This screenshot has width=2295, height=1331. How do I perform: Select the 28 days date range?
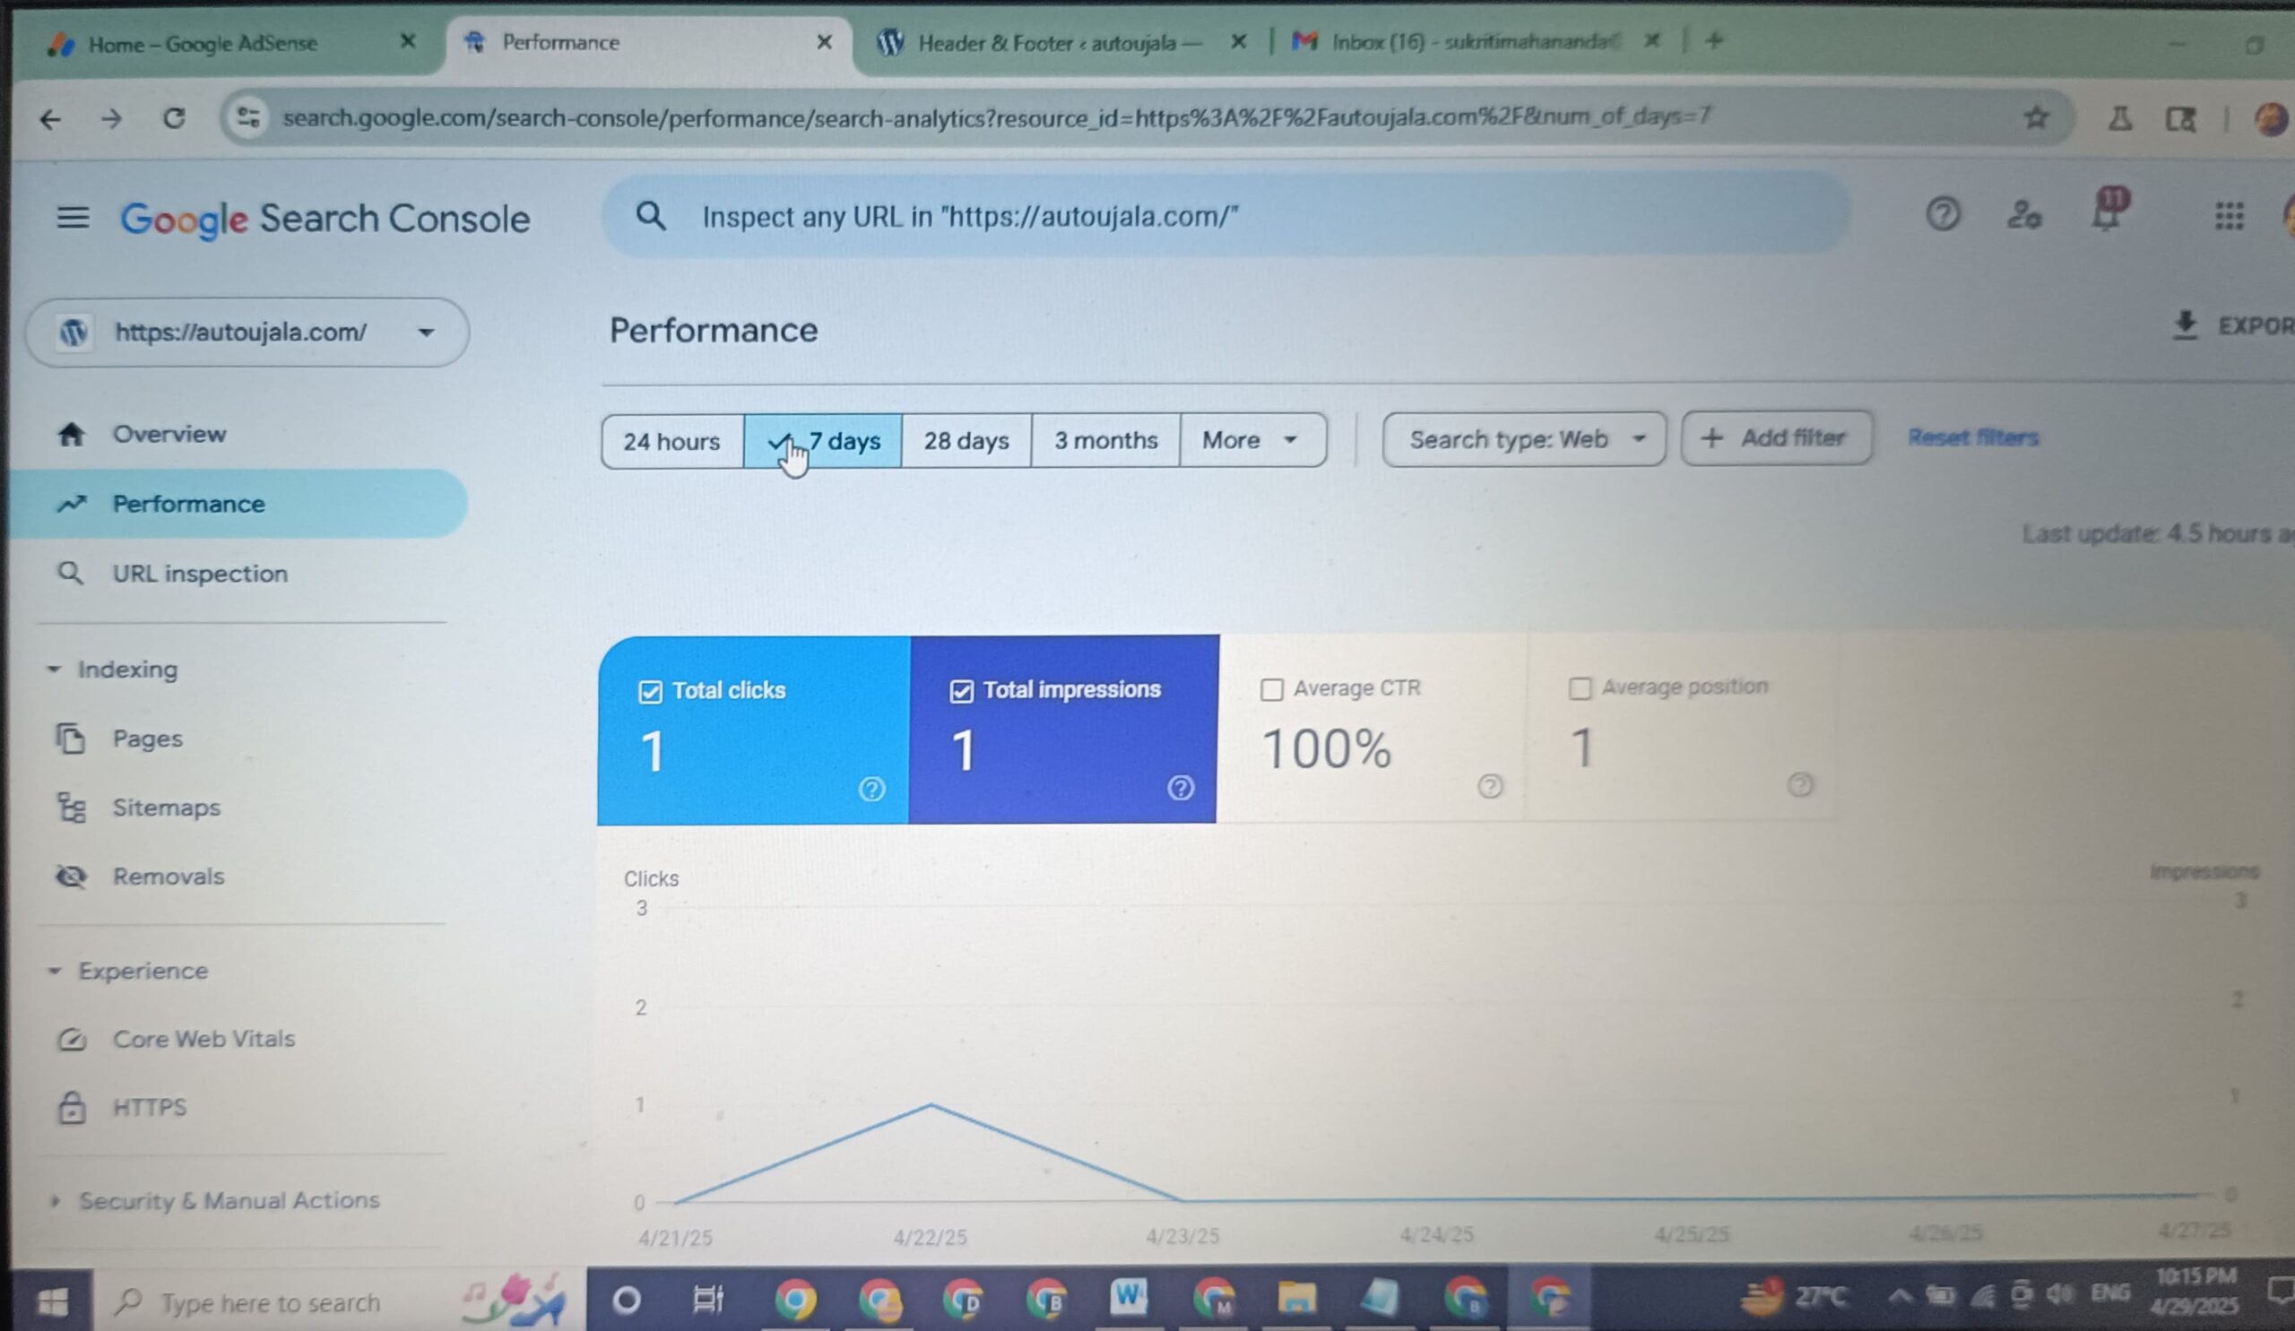[x=966, y=441]
